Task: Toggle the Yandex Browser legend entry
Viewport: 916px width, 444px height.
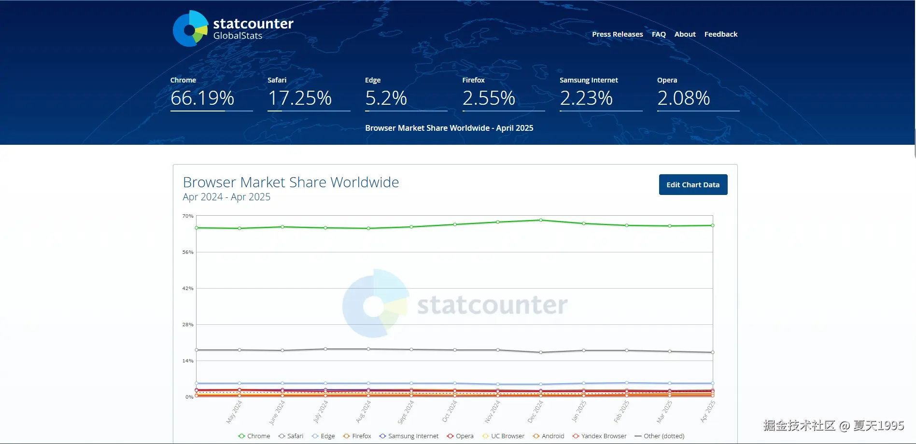Action: point(599,436)
